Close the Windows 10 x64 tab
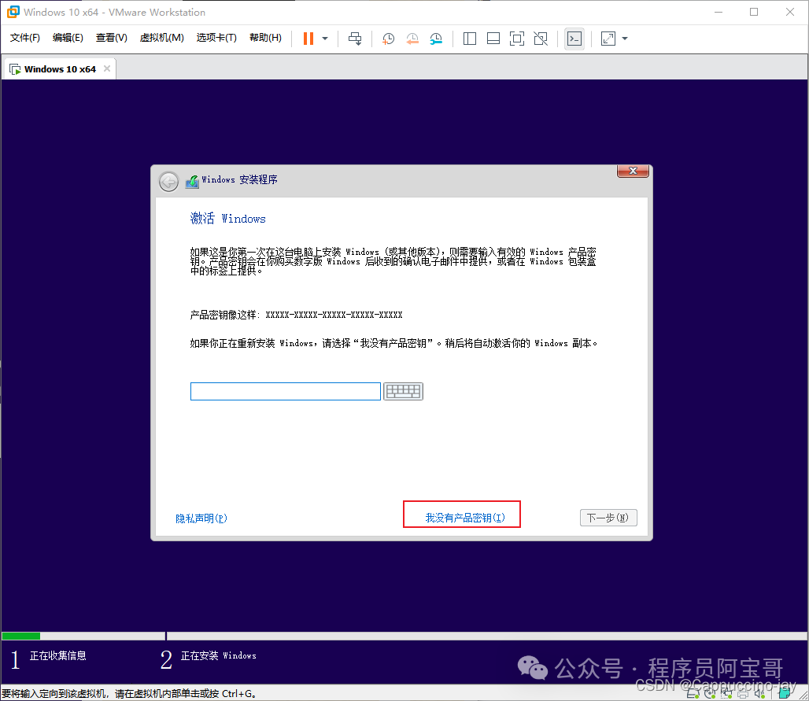Viewport: 809px width, 701px height. [x=107, y=68]
